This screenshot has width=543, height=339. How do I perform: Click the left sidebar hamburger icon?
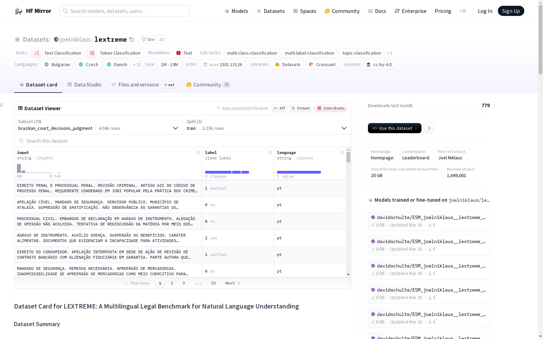point(2,105)
